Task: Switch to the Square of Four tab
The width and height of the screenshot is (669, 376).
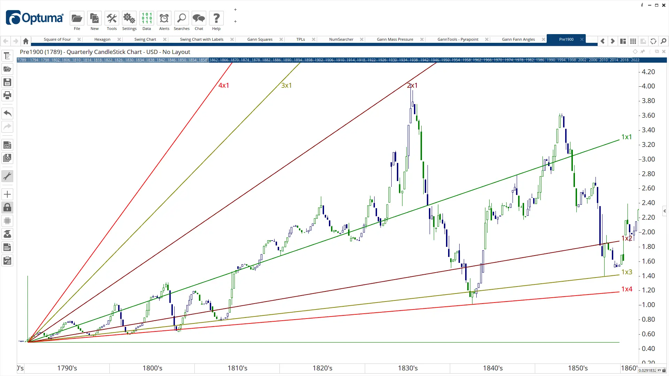Action: coord(57,39)
